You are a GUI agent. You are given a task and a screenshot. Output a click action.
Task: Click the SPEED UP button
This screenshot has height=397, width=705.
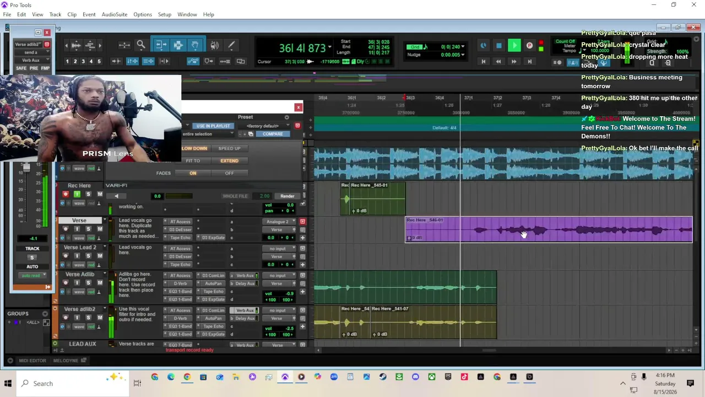coord(229,148)
